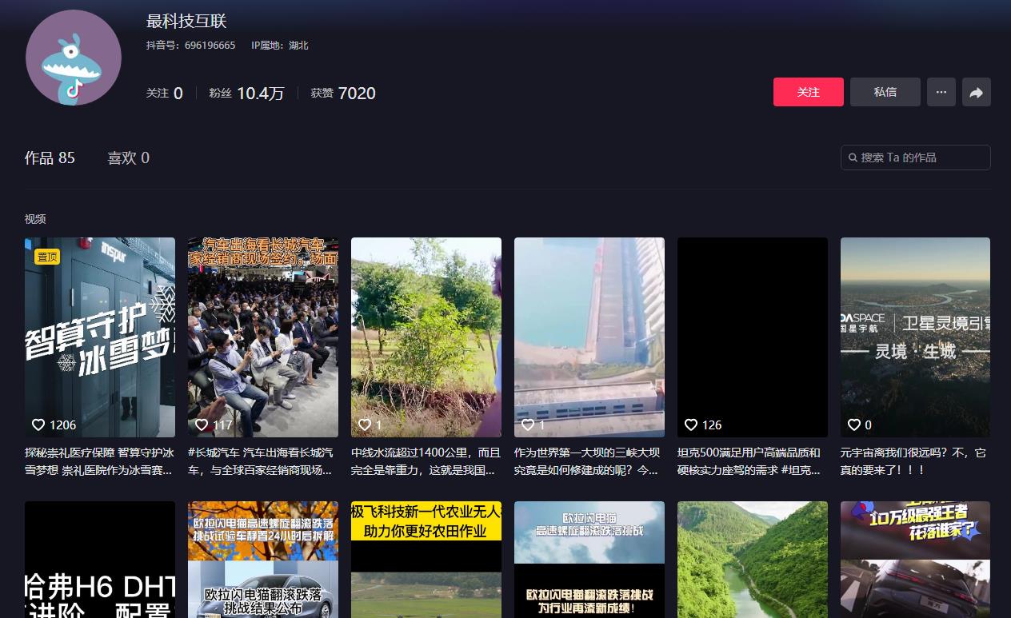Click the IP属地: 湖北 label
1011x618 pixels.
[280, 46]
